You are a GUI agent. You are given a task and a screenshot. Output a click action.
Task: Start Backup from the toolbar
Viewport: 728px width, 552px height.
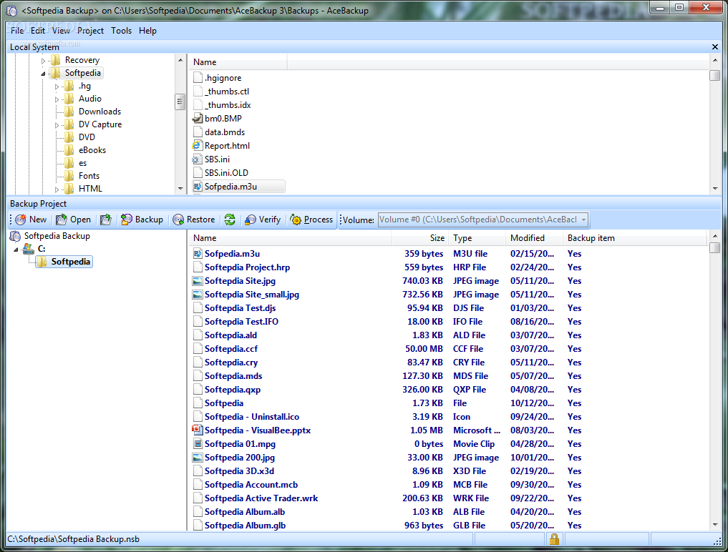pos(142,220)
